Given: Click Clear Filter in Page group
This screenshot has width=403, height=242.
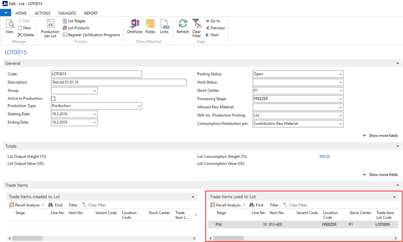Looking at the screenshot, I should (x=197, y=28).
